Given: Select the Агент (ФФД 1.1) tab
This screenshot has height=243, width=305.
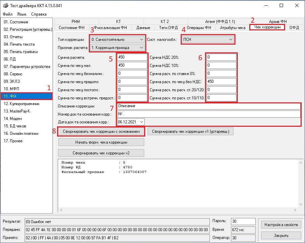Looking at the screenshot, I should coord(220,22).
